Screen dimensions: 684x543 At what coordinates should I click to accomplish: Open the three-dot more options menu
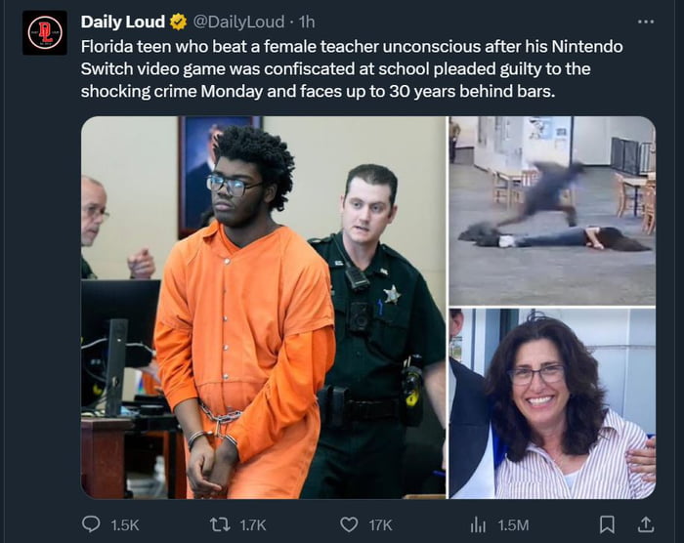click(646, 21)
